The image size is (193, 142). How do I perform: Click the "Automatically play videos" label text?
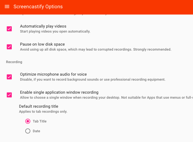43,26
